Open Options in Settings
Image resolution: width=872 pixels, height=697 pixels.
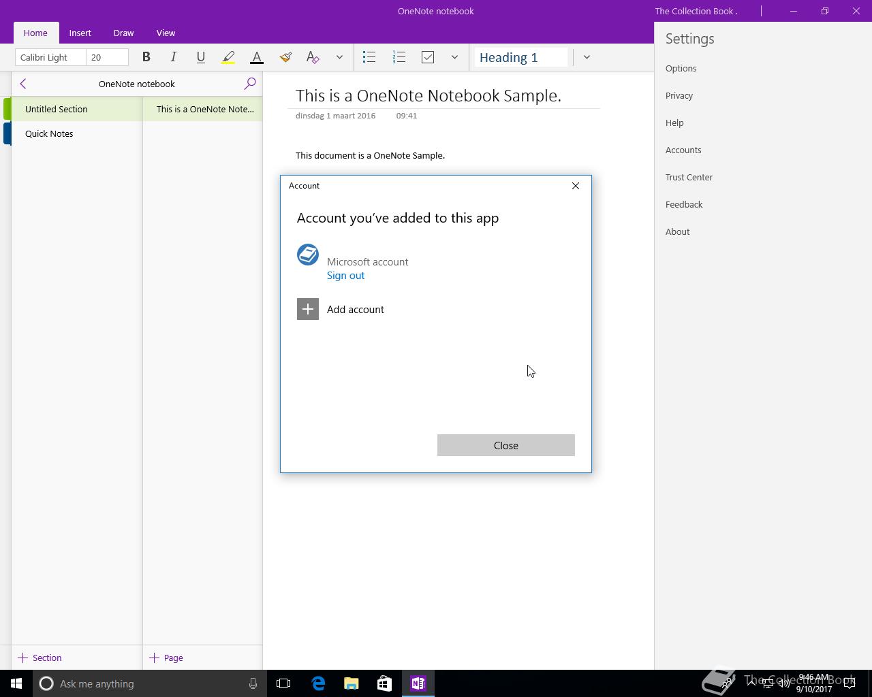(681, 68)
